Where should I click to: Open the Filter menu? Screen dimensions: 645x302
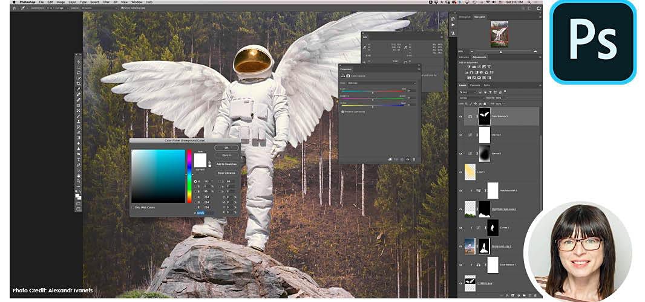106,2
